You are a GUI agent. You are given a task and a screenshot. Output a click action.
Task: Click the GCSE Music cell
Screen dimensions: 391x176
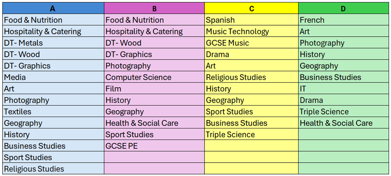[x=227, y=43]
